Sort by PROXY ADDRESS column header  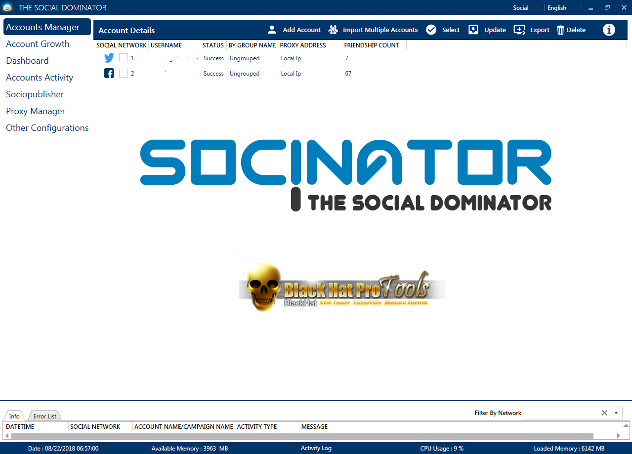pyautogui.click(x=303, y=45)
